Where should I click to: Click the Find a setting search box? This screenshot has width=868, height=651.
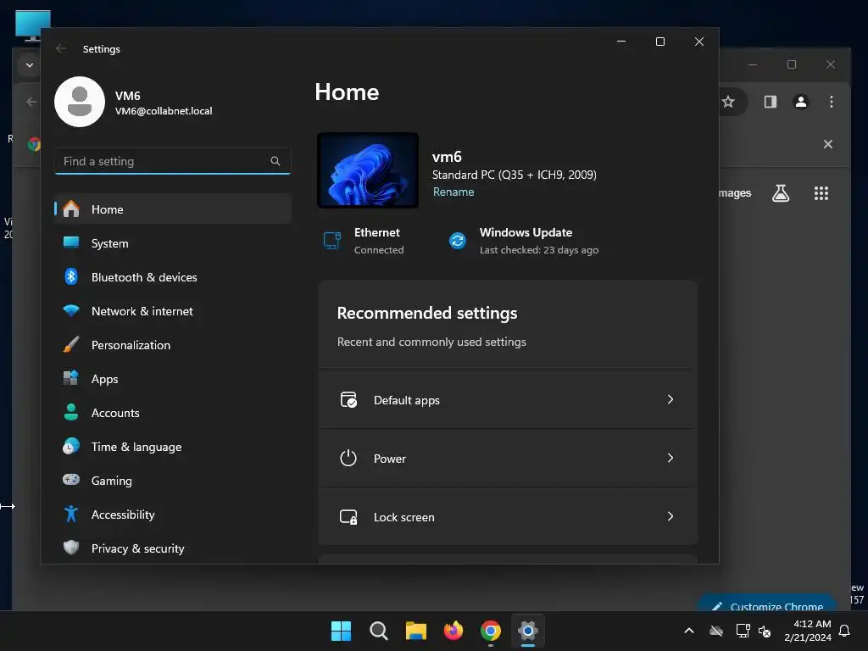click(173, 161)
